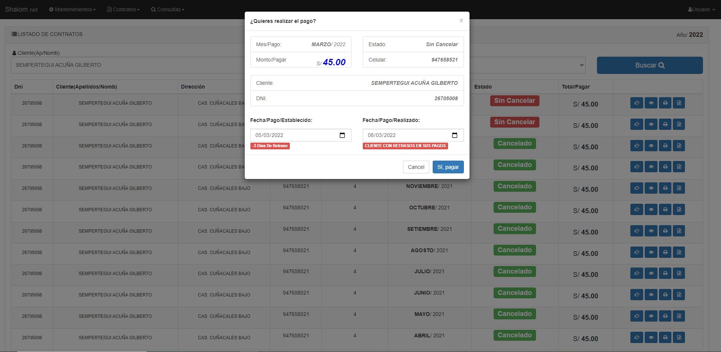Expand the client selection dropdown arrow

pyautogui.click(x=582, y=65)
